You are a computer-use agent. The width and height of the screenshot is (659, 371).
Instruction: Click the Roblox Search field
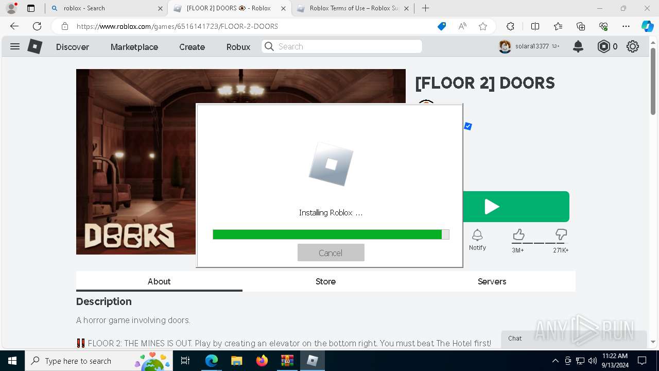pyautogui.click(x=342, y=46)
